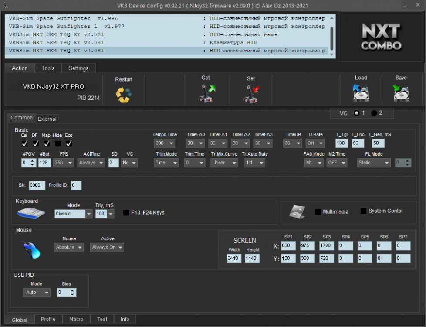
Task: Click the Get joystick icon
Action: tap(207, 93)
